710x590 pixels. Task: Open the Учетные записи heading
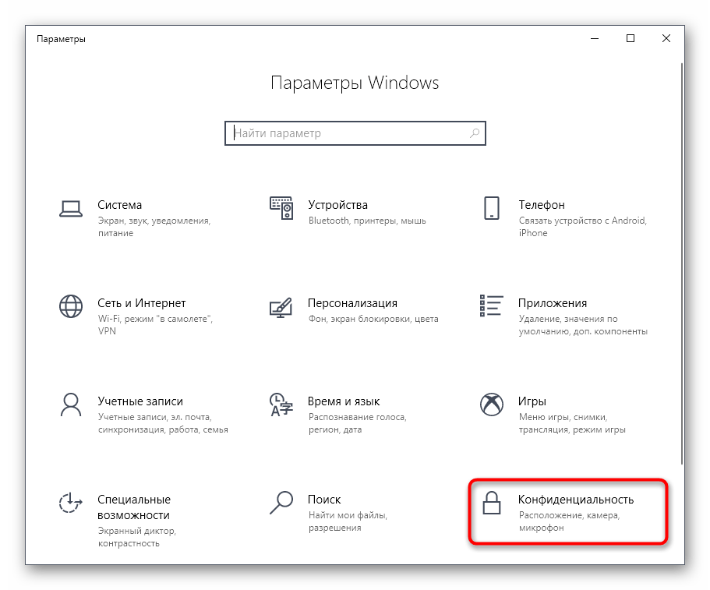pos(140,401)
